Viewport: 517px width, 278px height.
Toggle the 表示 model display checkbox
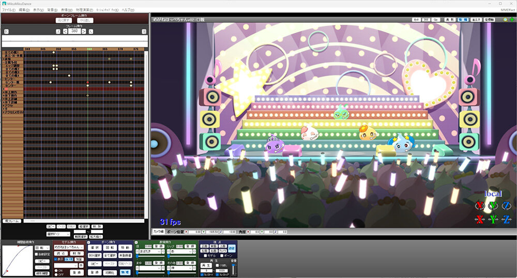(x=56, y=259)
